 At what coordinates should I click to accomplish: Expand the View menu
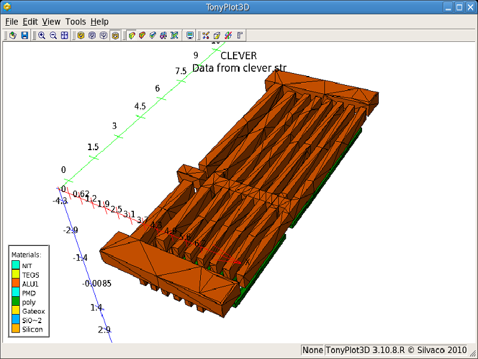pyautogui.click(x=51, y=22)
